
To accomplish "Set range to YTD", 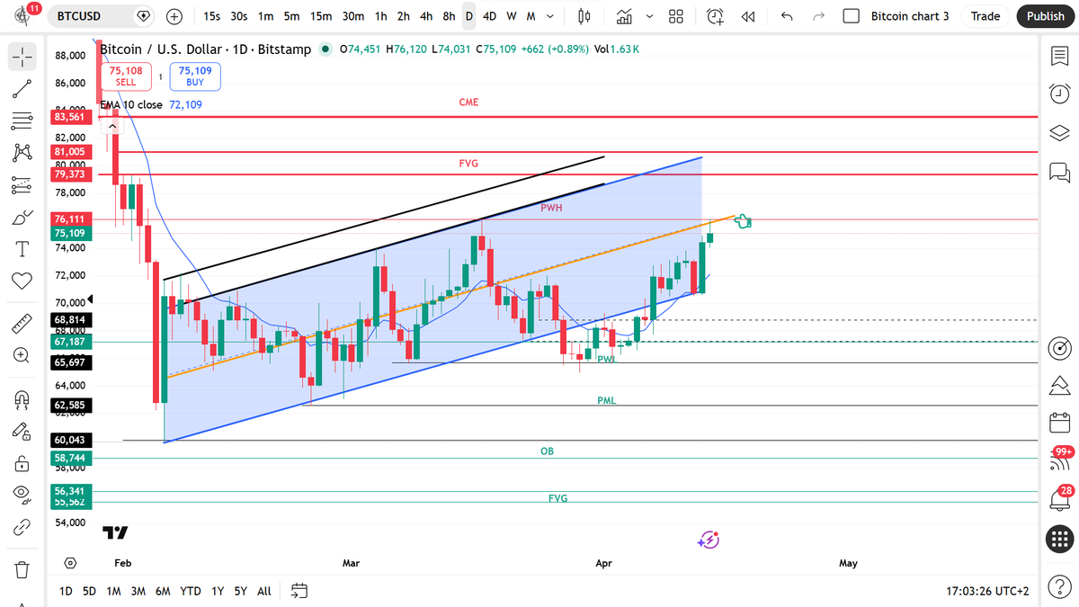I will click(191, 591).
